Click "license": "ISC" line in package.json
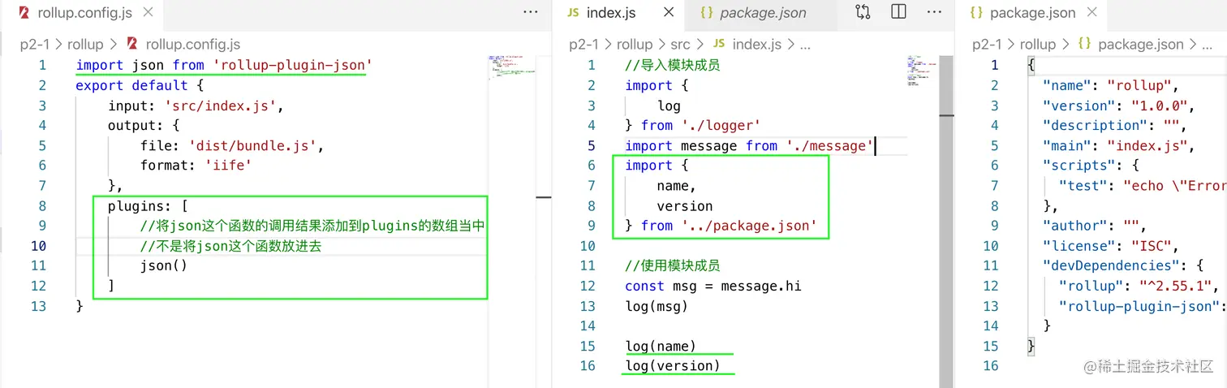This screenshot has height=388, width=1227. point(1110,246)
